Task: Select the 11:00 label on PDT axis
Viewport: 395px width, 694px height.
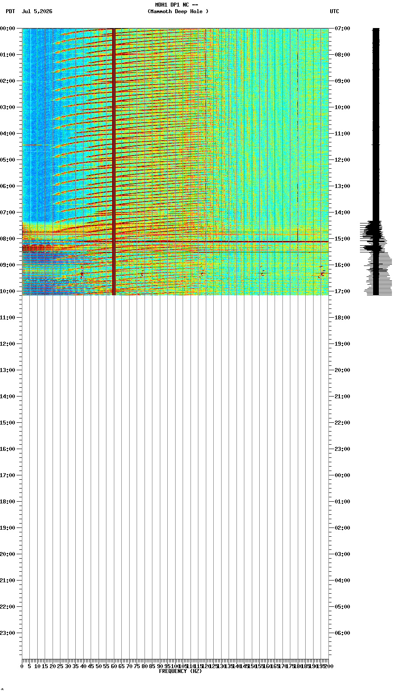Action: [7, 317]
